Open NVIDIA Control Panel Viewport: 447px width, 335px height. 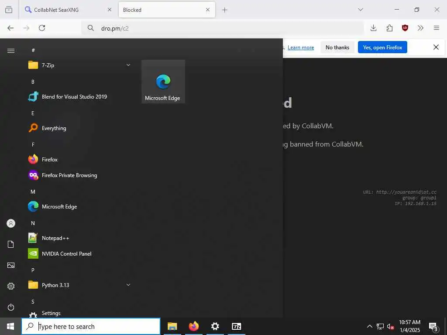(79, 253)
